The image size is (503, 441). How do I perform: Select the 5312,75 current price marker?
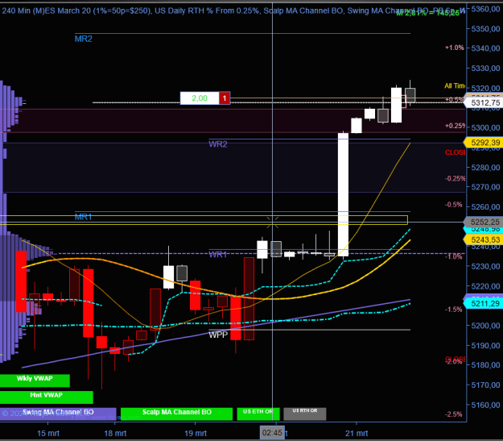484,103
